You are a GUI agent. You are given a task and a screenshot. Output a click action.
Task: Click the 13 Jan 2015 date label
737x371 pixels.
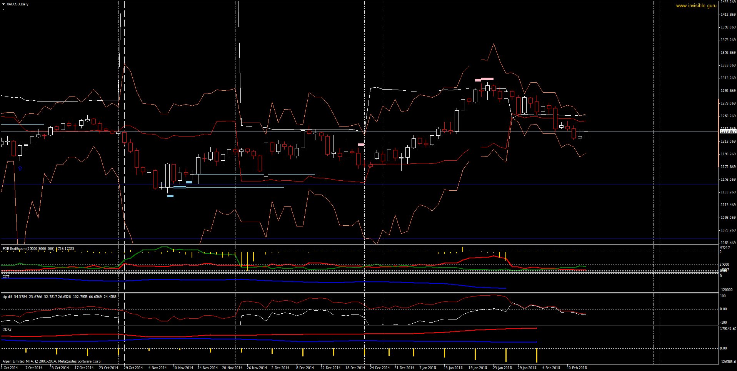tap(453, 368)
